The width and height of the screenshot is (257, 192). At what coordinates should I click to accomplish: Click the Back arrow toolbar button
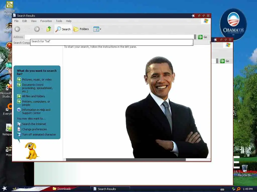click(x=17, y=29)
